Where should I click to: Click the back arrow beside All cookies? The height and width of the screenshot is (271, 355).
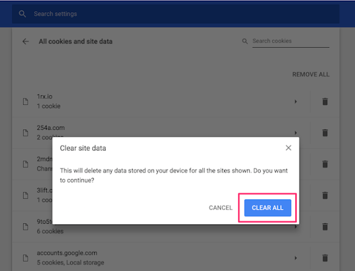pos(26,42)
